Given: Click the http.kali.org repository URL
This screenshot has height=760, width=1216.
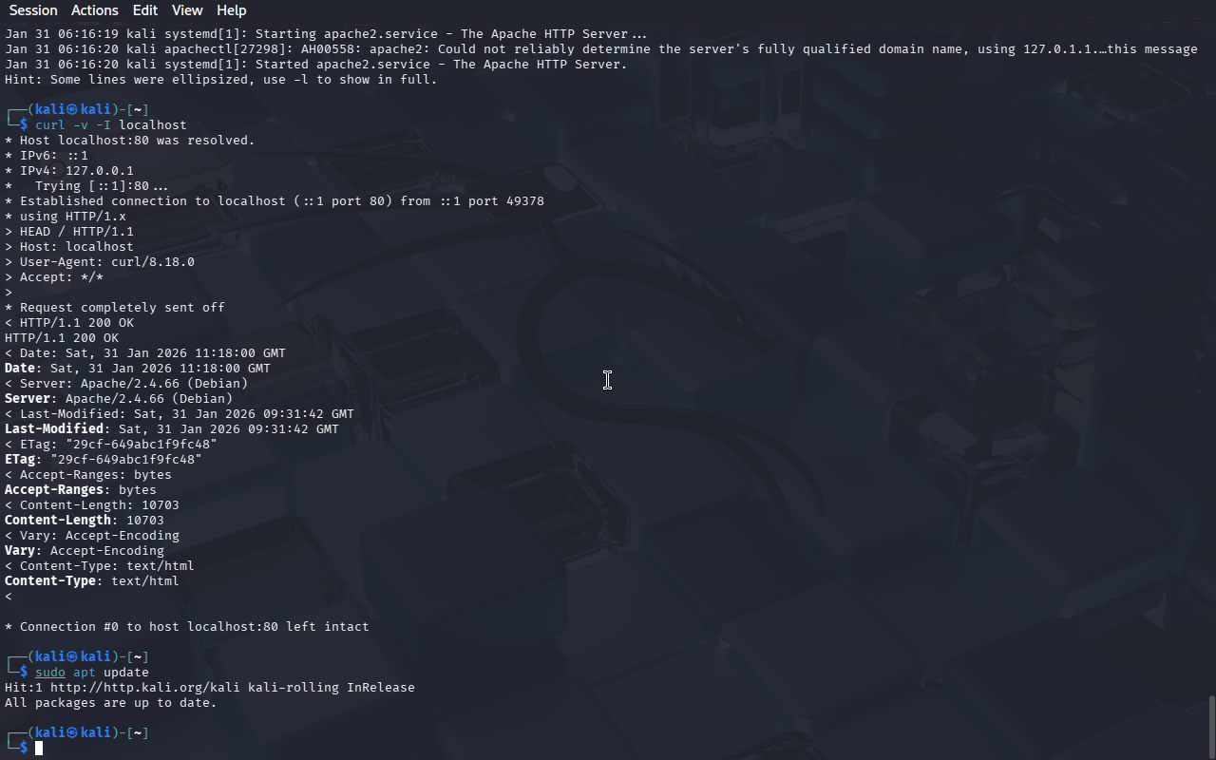Looking at the screenshot, I should coord(145,687).
